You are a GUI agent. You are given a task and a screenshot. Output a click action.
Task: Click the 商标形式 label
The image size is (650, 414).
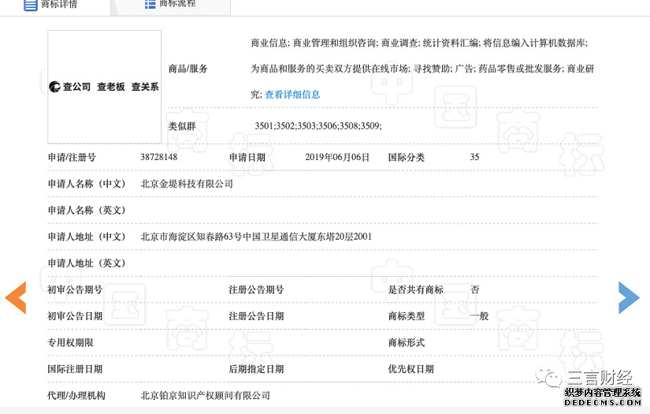(x=407, y=343)
